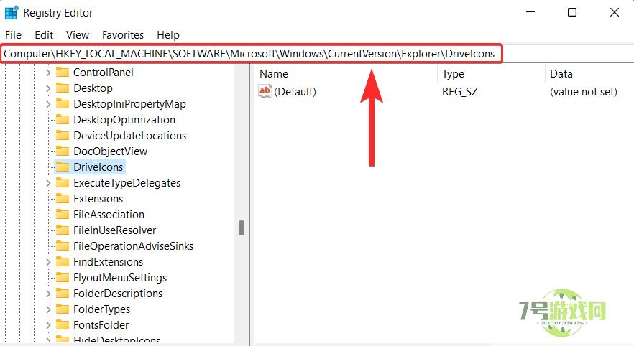The width and height of the screenshot is (634, 346).
Task: Expand the FontsFolder key
Action: pyautogui.click(x=48, y=325)
